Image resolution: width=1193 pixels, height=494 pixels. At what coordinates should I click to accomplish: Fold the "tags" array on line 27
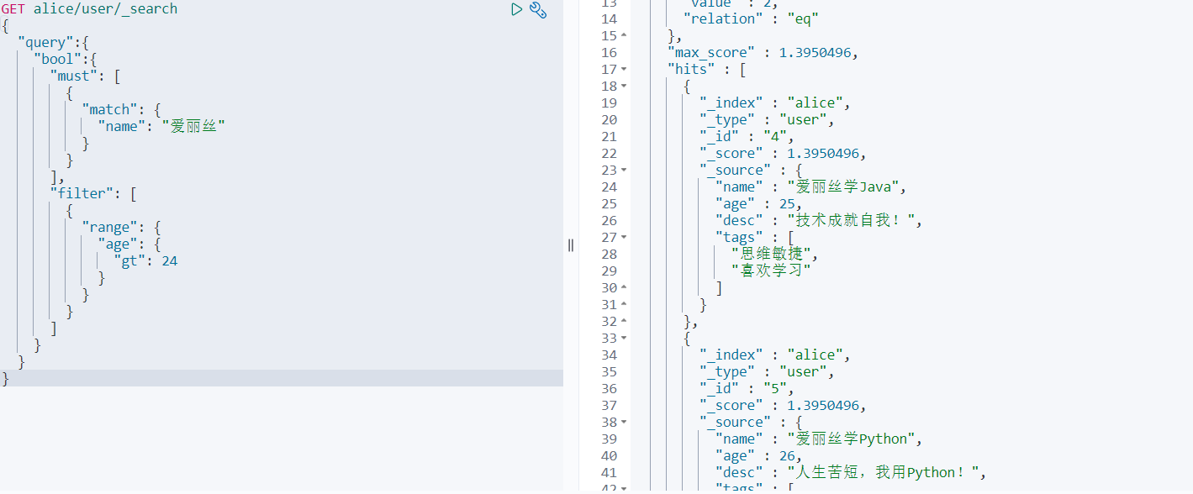624,238
